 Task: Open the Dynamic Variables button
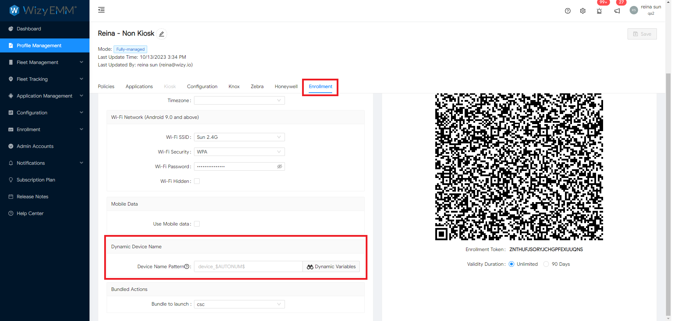pyautogui.click(x=331, y=266)
